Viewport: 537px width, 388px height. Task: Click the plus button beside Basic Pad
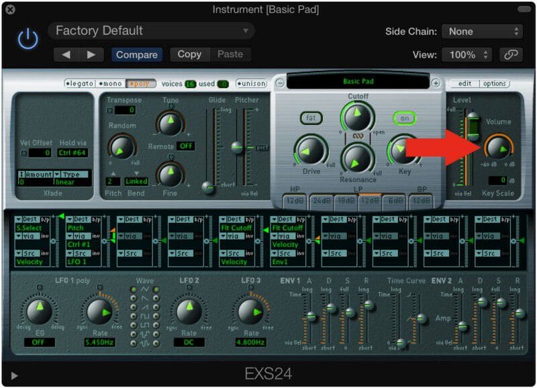point(436,83)
